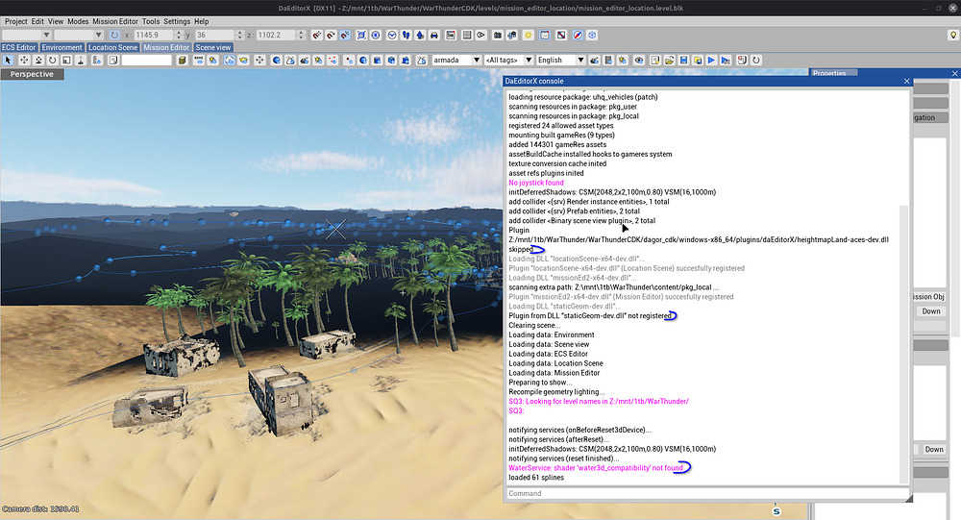Click the circular refresh icon after play buttons
The image size is (961, 520).
(x=755, y=61)
